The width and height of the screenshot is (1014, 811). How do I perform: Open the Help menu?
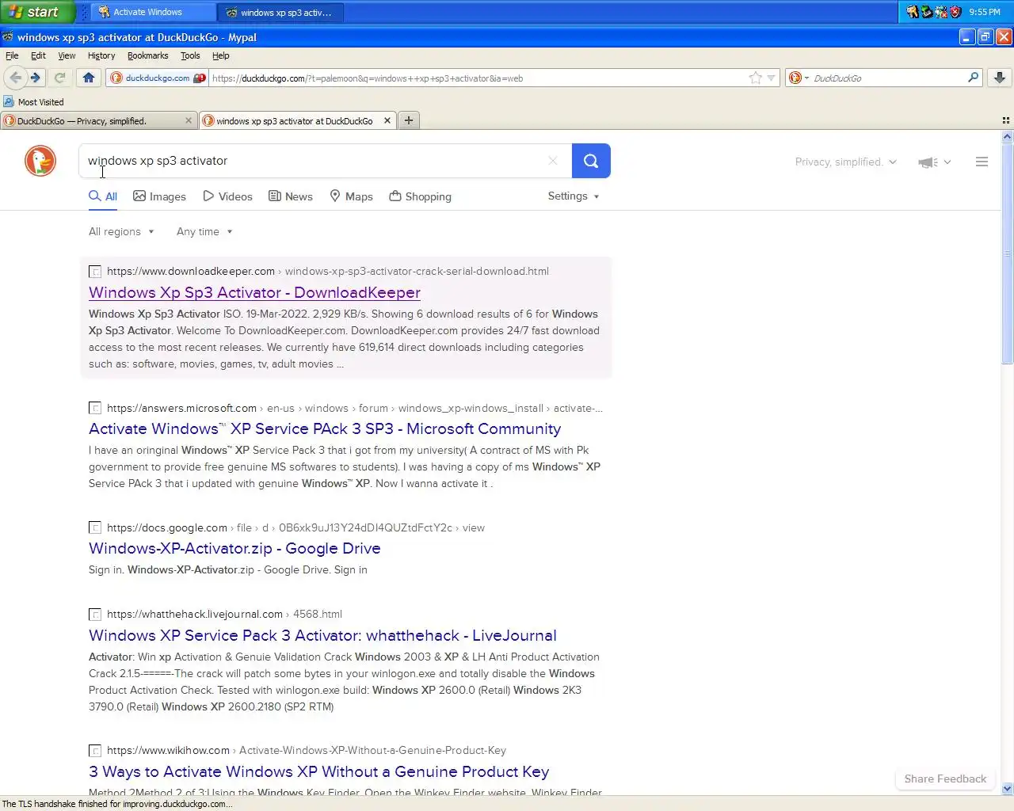pyautogui.click(x=220, y=55)
